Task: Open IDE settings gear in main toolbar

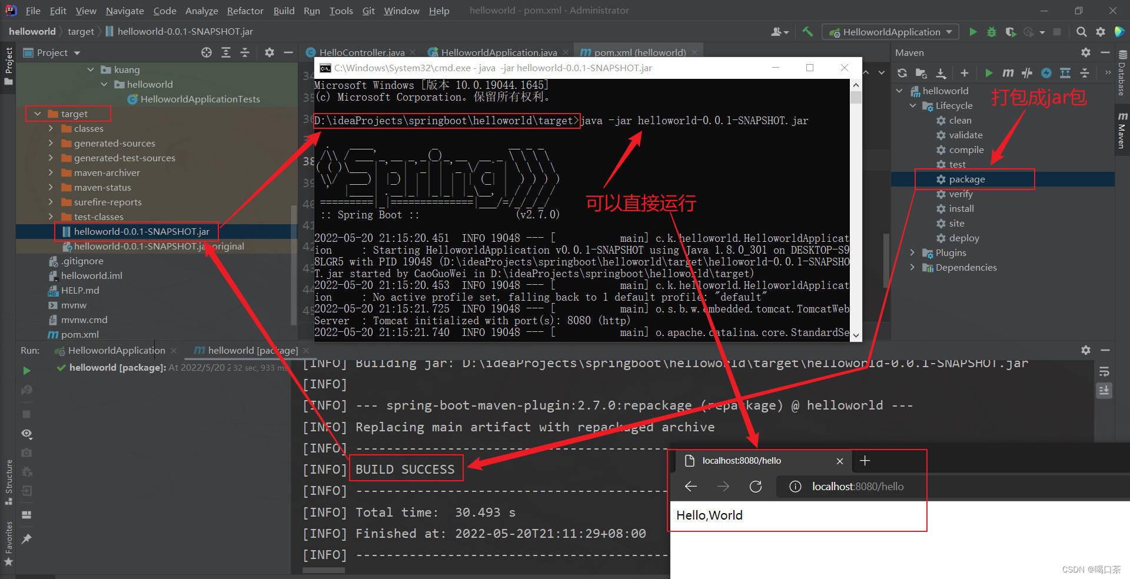Action: point(1101,32)
